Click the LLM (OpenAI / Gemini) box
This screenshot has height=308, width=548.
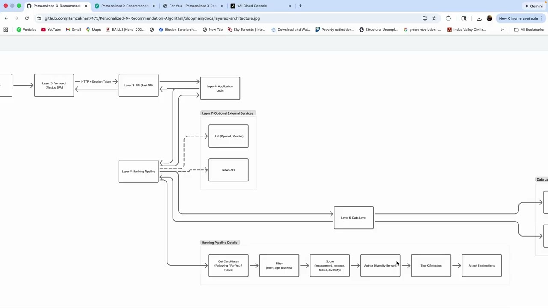(x=228, y=136)
